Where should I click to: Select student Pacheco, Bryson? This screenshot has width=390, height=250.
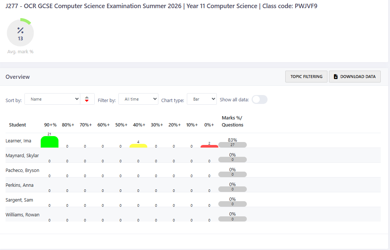(22, 170)
